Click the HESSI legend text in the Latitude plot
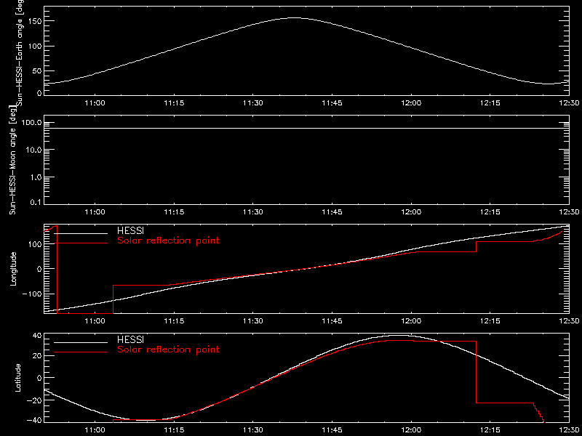Image resolution: width=582 pixels, height=436 pixels. tap(130, 340)
